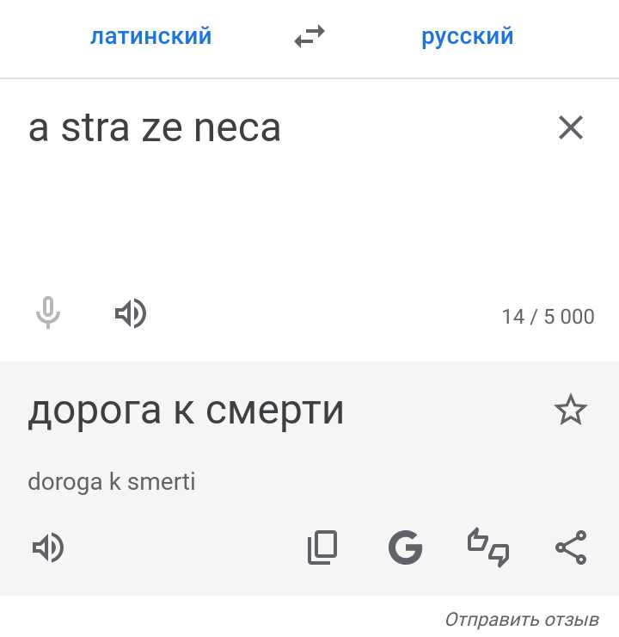Search the translation using the Google icon
Image resolution: width=619 pixels, height=637 pixels.
coord(405,547)
